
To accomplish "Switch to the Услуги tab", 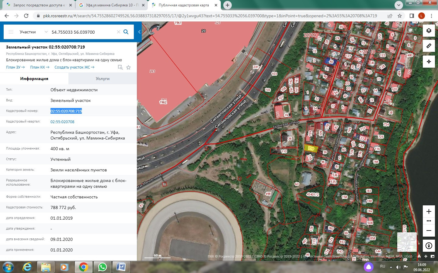I will (x=103, y=79).
